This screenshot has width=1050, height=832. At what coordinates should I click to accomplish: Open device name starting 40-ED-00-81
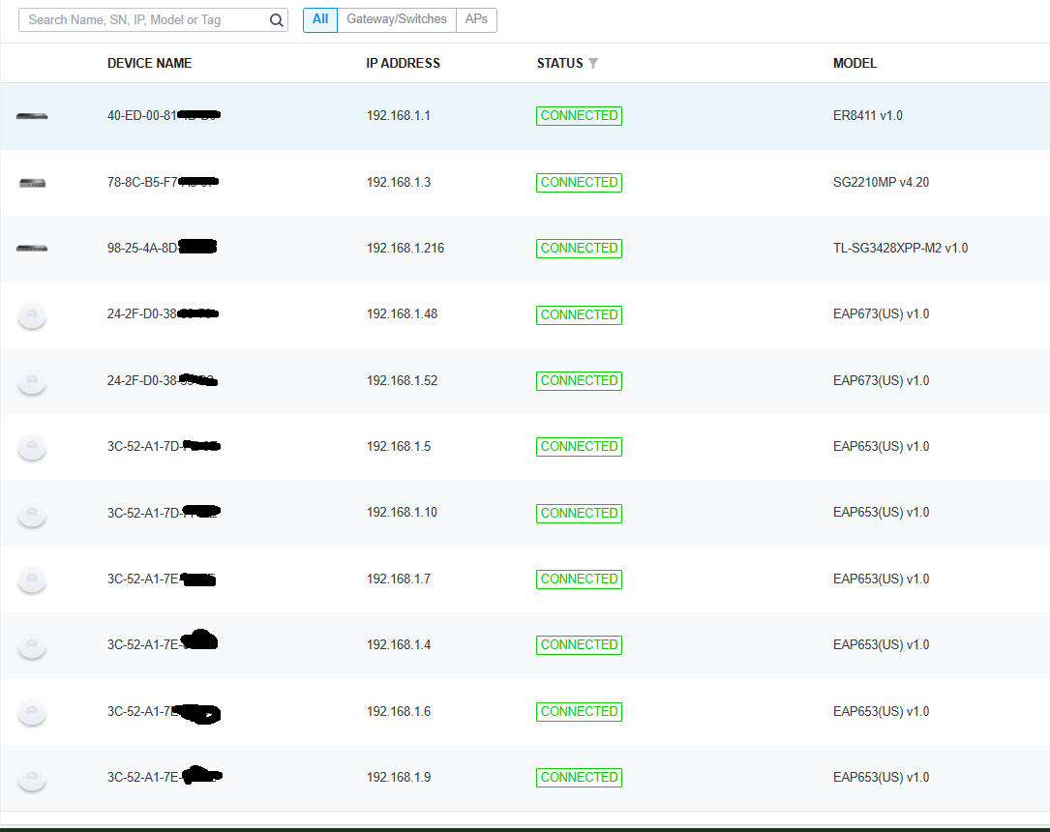point(165,115)
